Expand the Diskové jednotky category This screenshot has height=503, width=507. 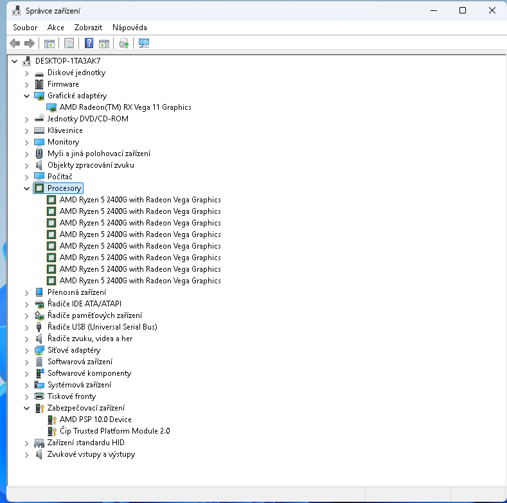(x=26, y=73)
